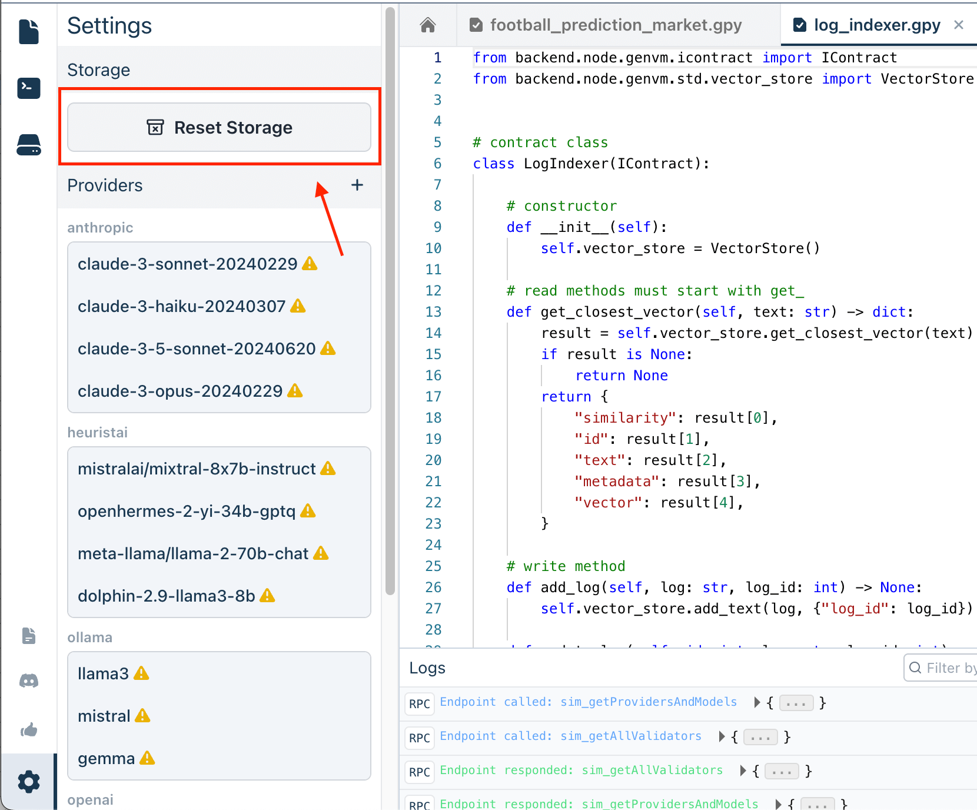This screenshot has width=977, height=810.
Task: Click the Settings panel vertical scrollbar
Action: click(x=390, y=300)
